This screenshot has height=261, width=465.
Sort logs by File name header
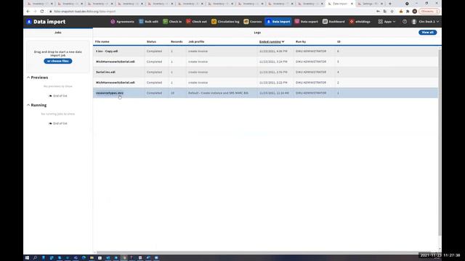click(102, 42)
